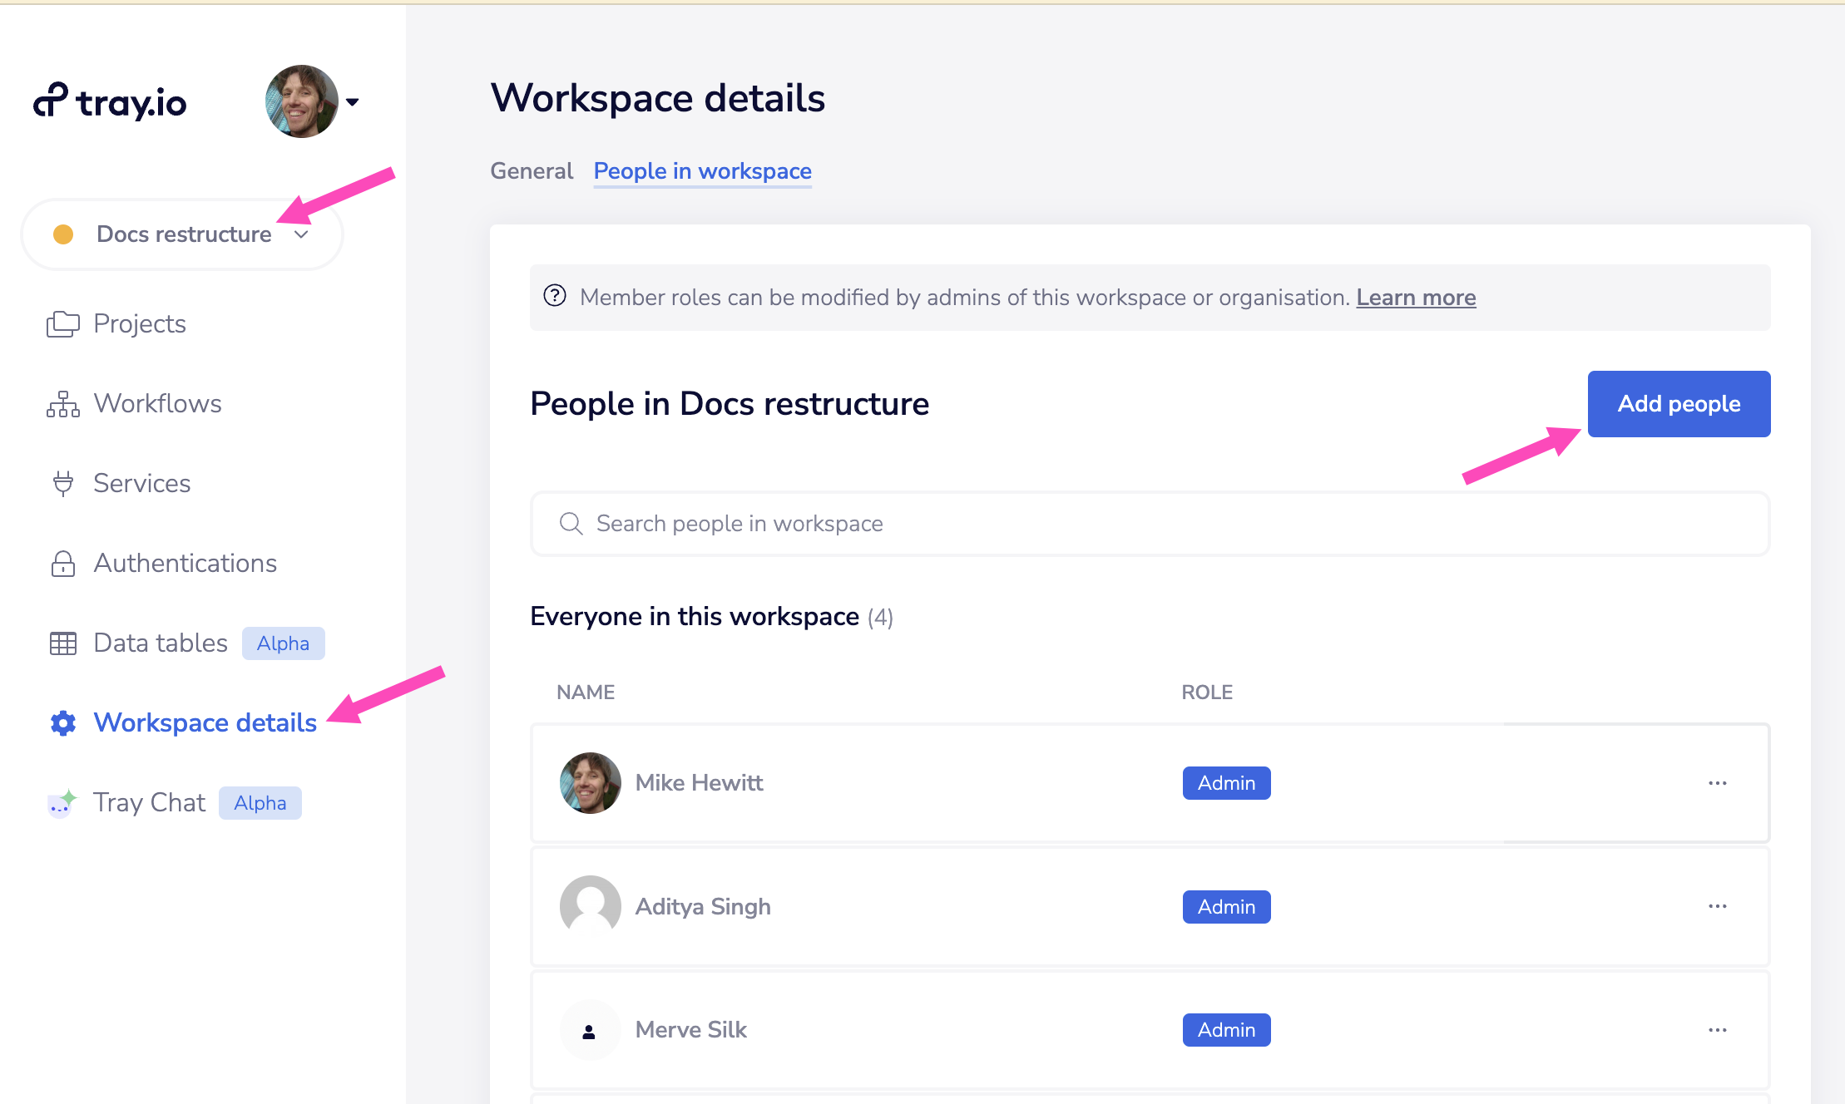
Task: Expand the Docs restructure workspace dropdown
Action: (x=299, y=234)
